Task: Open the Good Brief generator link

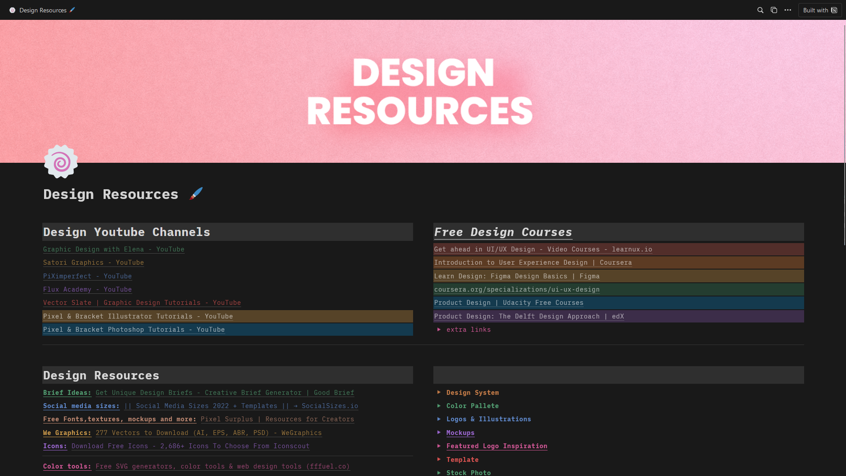Action: click(x=225, y=393)
